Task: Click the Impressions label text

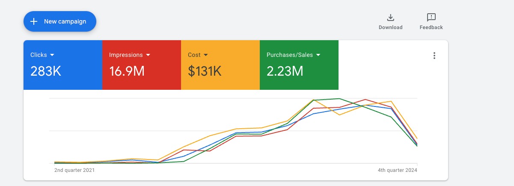Action: pos(126,55)
